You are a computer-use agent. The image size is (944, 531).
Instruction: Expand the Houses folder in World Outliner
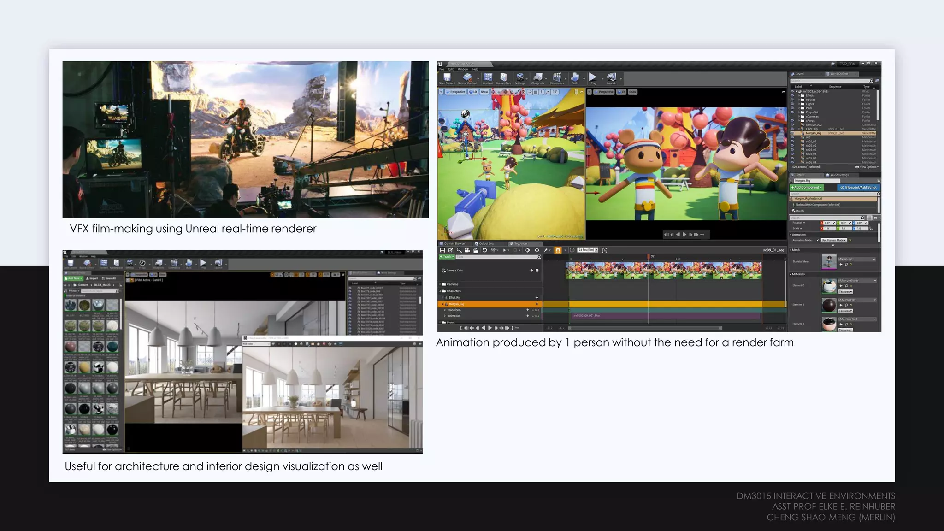pos(799,100)
